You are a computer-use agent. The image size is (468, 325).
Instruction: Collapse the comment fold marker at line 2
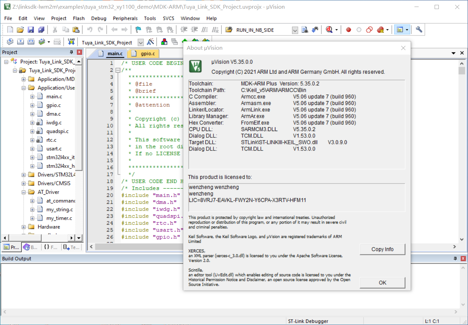tap(118, 70)
